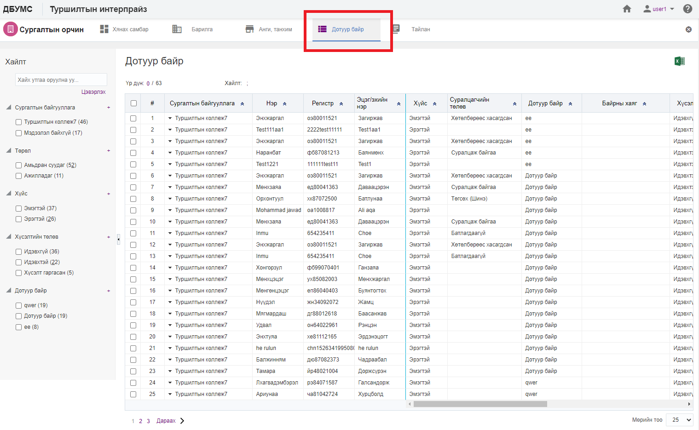Sort by Нэр column arrow
The height and width of the screenshot is (430, 699).
[284, 104]
